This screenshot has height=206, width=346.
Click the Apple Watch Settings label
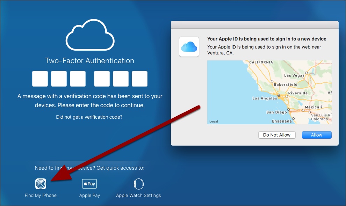pos(139,196)
